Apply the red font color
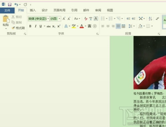The width and height of the screenshot is (166, 127). (x=82, y=26)
